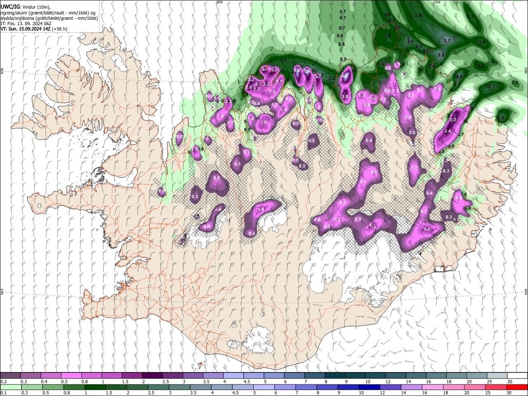Viewport: 528px width, 396px height.
Task: Select the deep navy 10 swatch, lower legend row
Action: point(370,387)
